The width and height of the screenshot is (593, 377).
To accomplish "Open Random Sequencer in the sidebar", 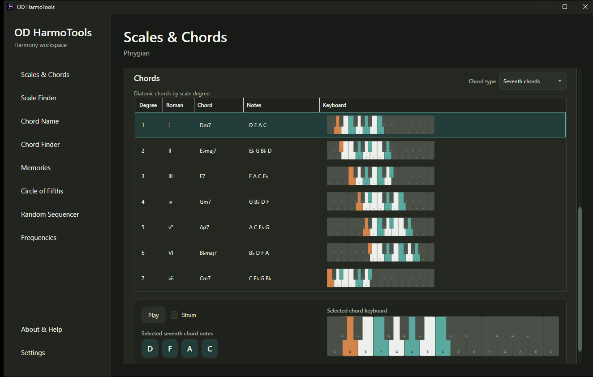I will pos(50,214).
